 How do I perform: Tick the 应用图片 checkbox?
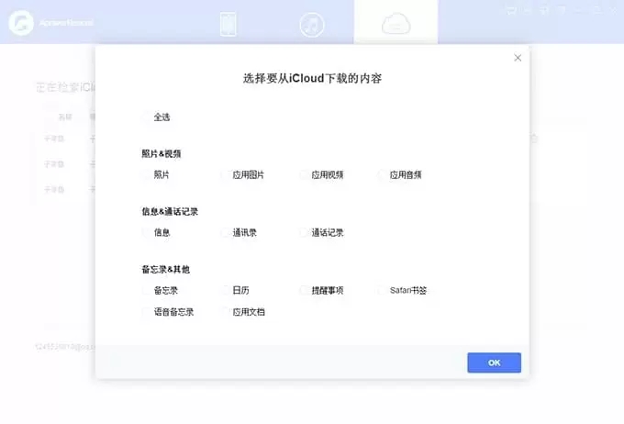(226, 174)
